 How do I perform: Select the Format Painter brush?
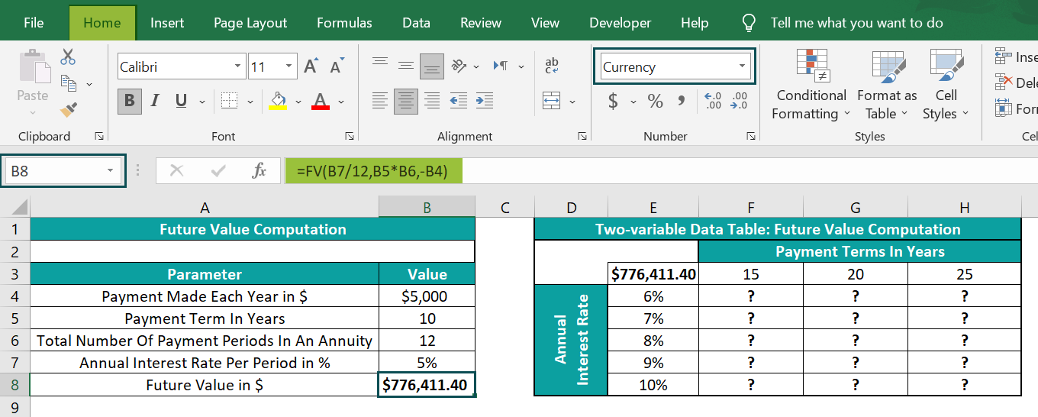click(69, 110)
